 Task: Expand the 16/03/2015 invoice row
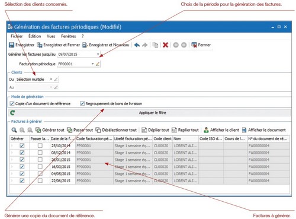(12, 167)
